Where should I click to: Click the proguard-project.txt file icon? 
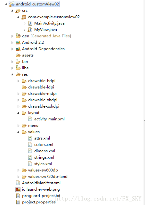tap(18, 196)
